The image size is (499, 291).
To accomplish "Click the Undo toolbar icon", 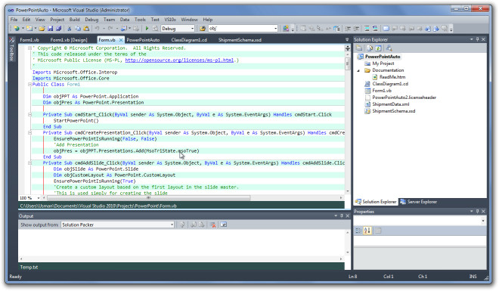I will coord(97,29).
